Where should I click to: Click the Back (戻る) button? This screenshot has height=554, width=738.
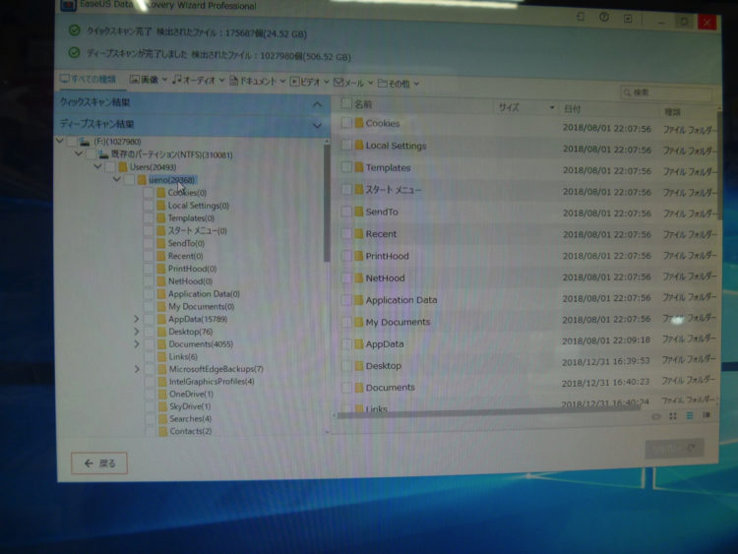pyautogui.click(x=99, y=463)
